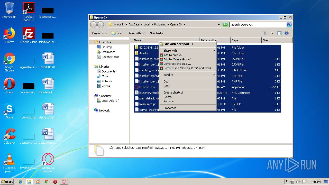329x185 pixels.
Task: Open Windows Media Player taskbar icon
Action: (38, 182)
